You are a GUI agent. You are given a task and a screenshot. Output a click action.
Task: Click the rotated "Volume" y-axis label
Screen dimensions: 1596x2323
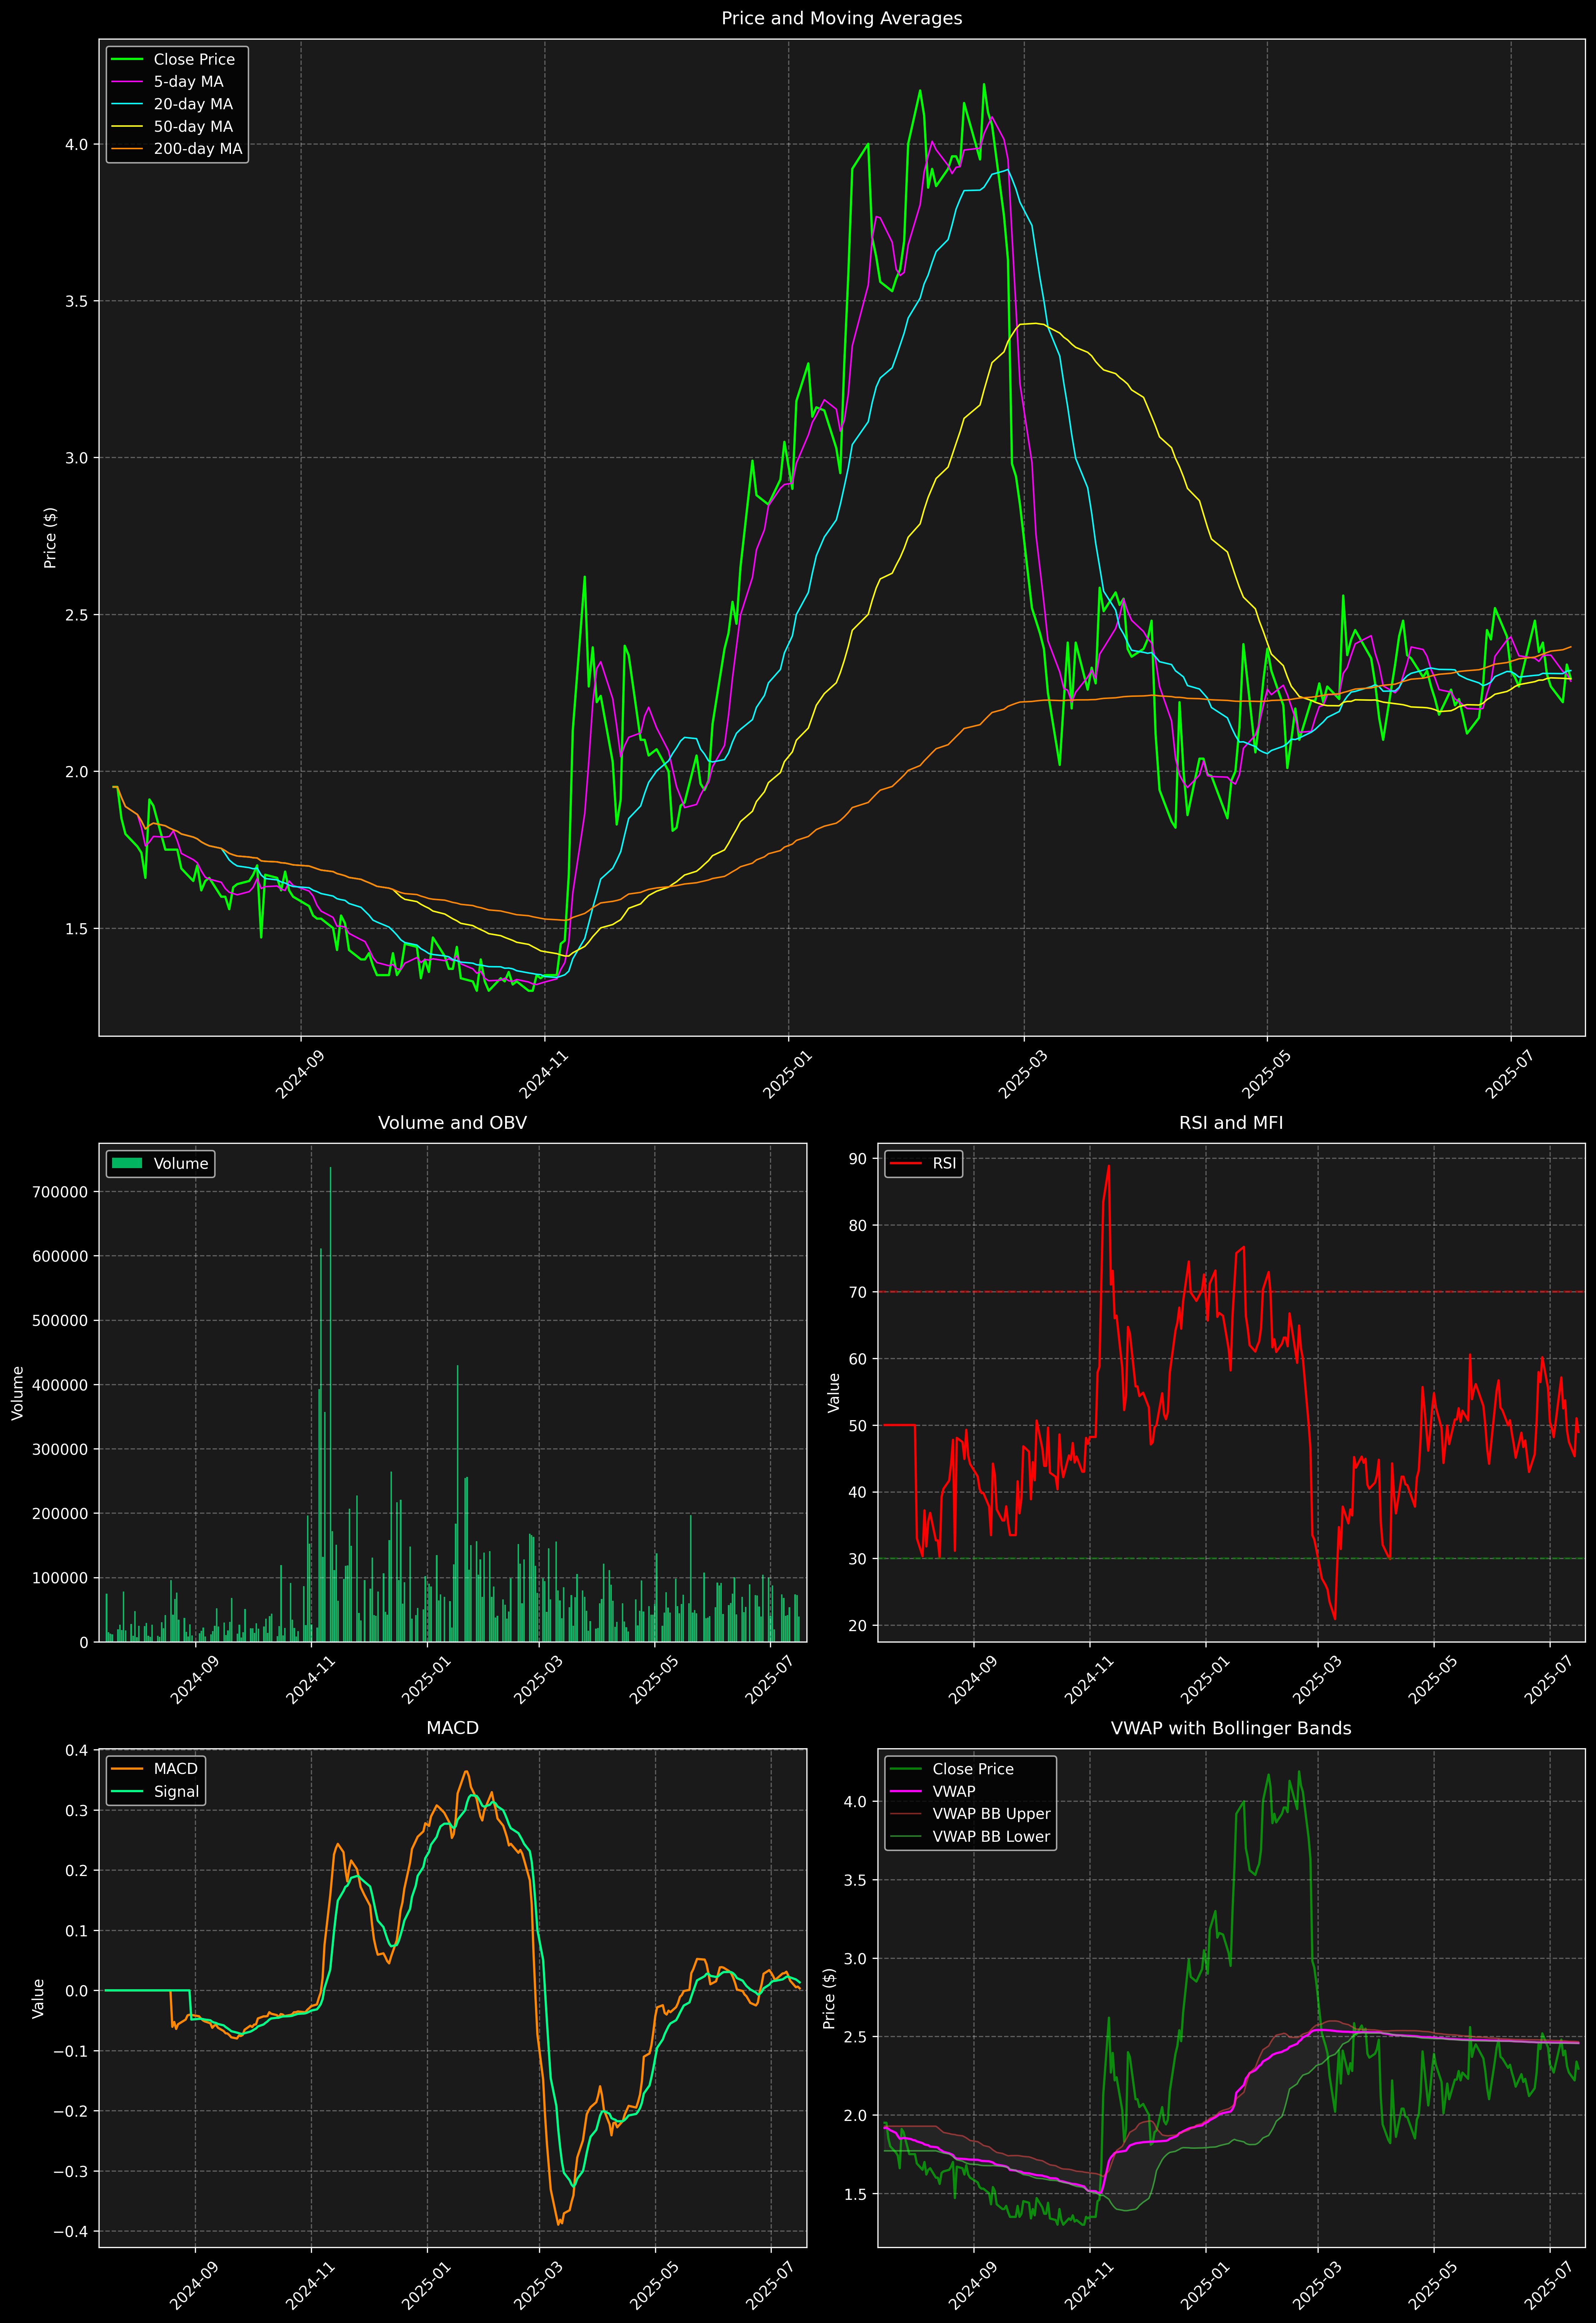click(x=18, y=1393)
